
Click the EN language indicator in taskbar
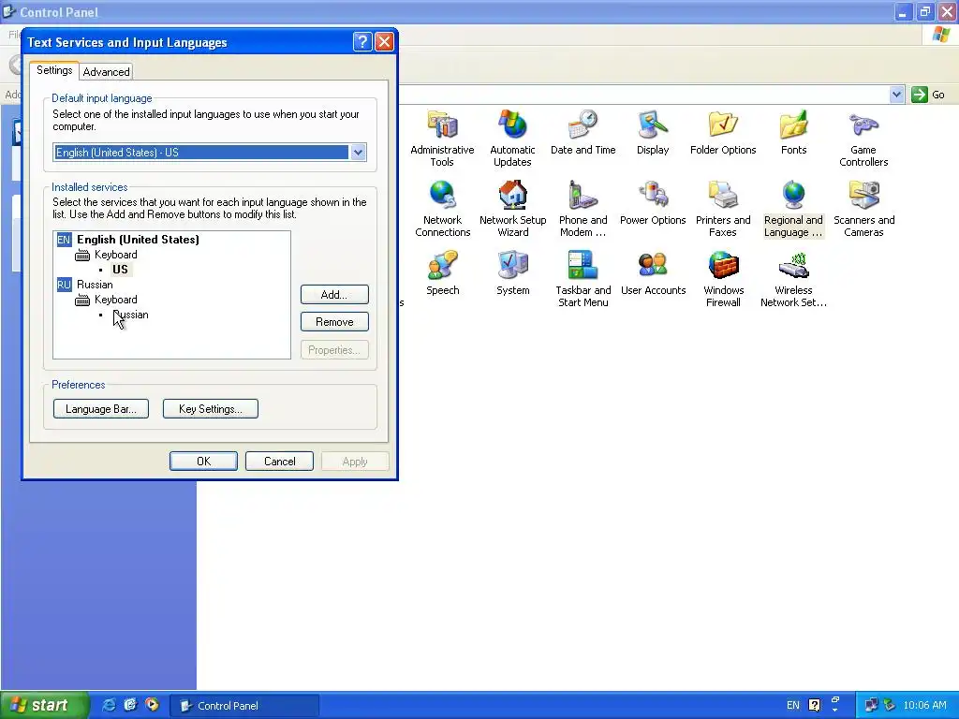[792, 705]
